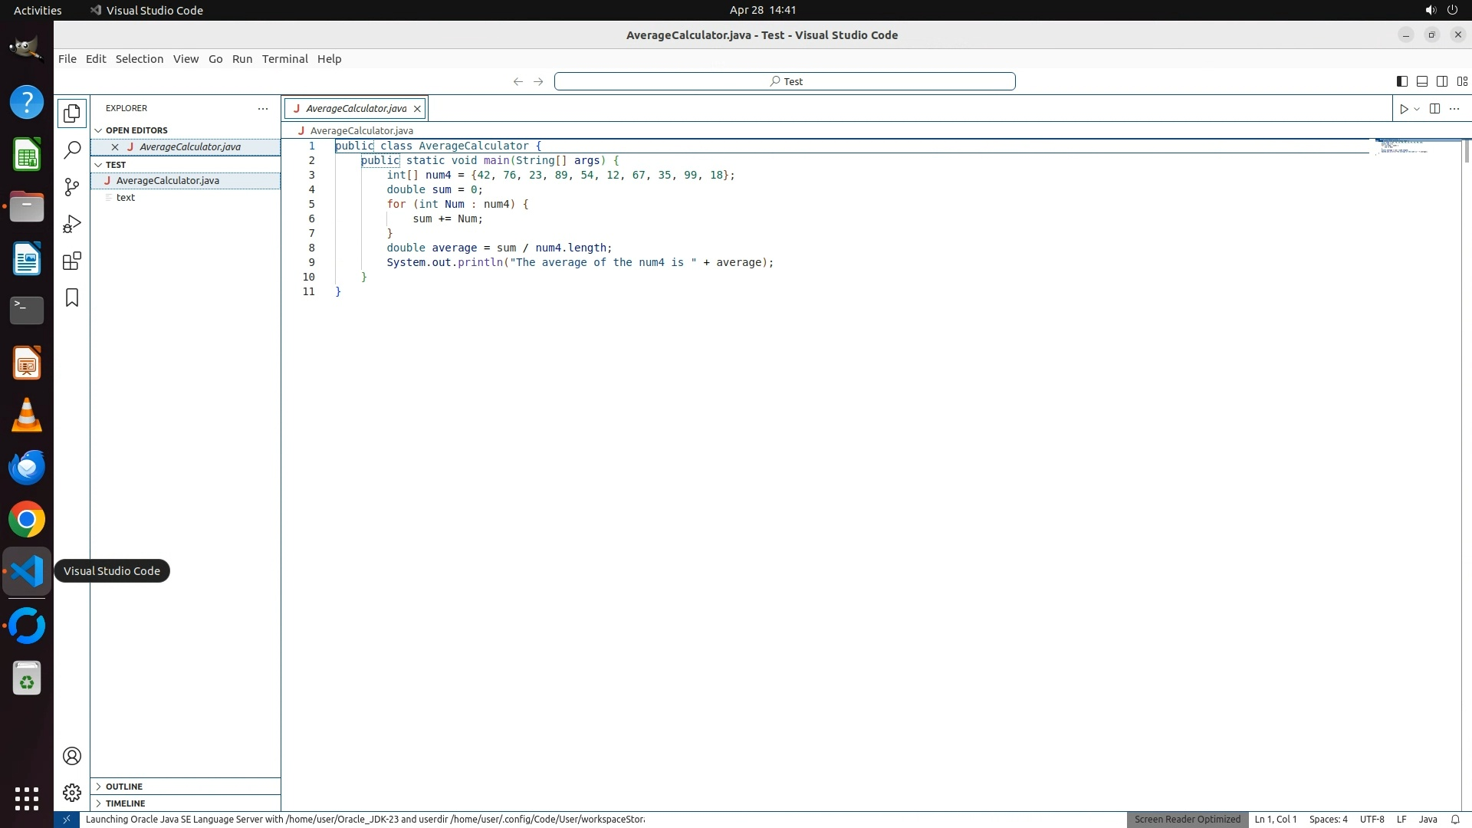Screen dimensions: 1472x828
Task: Click the editor vertical scrollbar slider
Action: pos(1466,151)
